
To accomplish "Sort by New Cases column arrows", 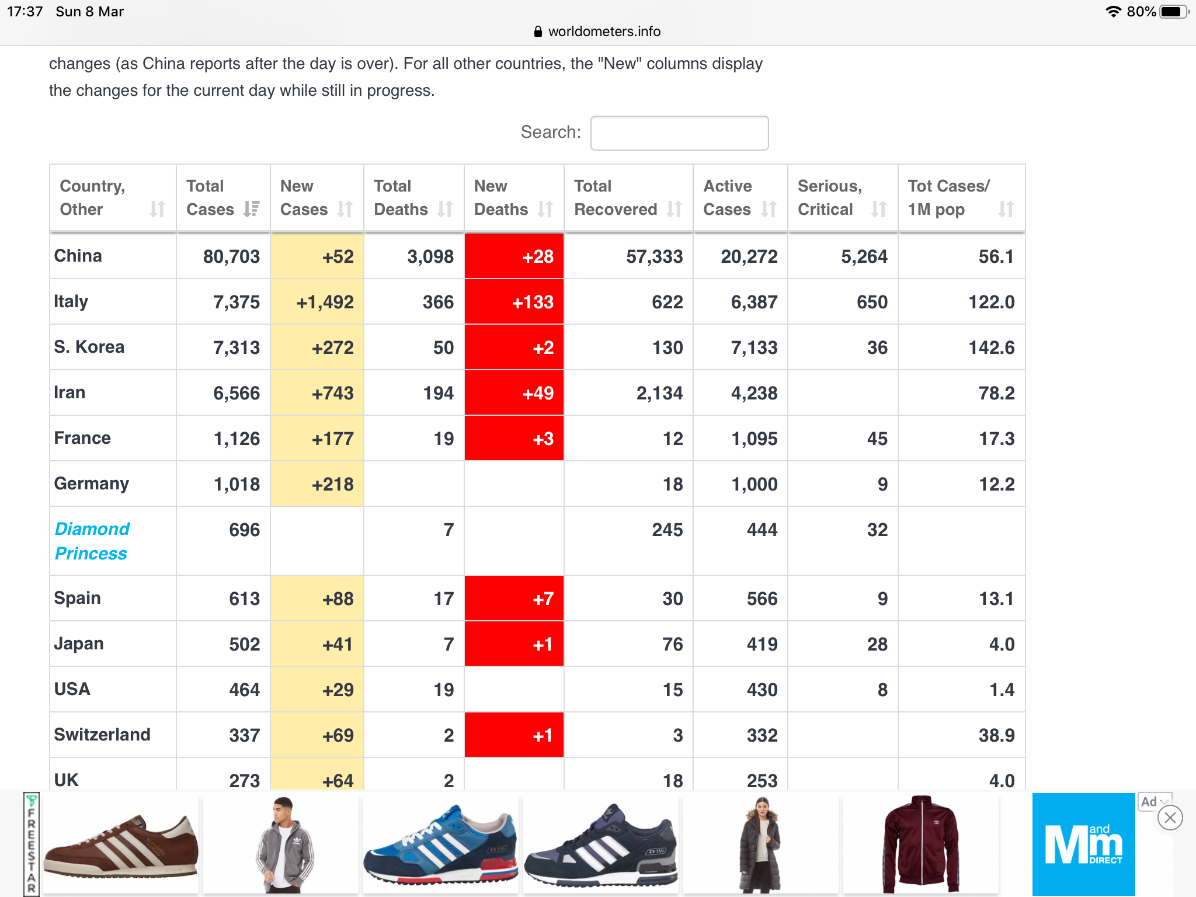I will tap(345, 209).
